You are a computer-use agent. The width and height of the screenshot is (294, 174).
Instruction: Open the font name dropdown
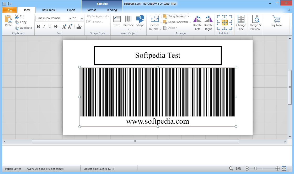(x=70, y=18)
